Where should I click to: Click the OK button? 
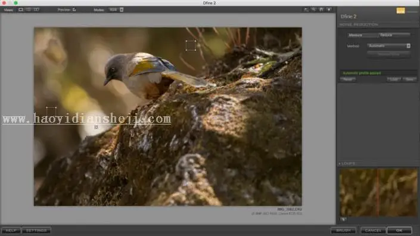tap(399, 231)
